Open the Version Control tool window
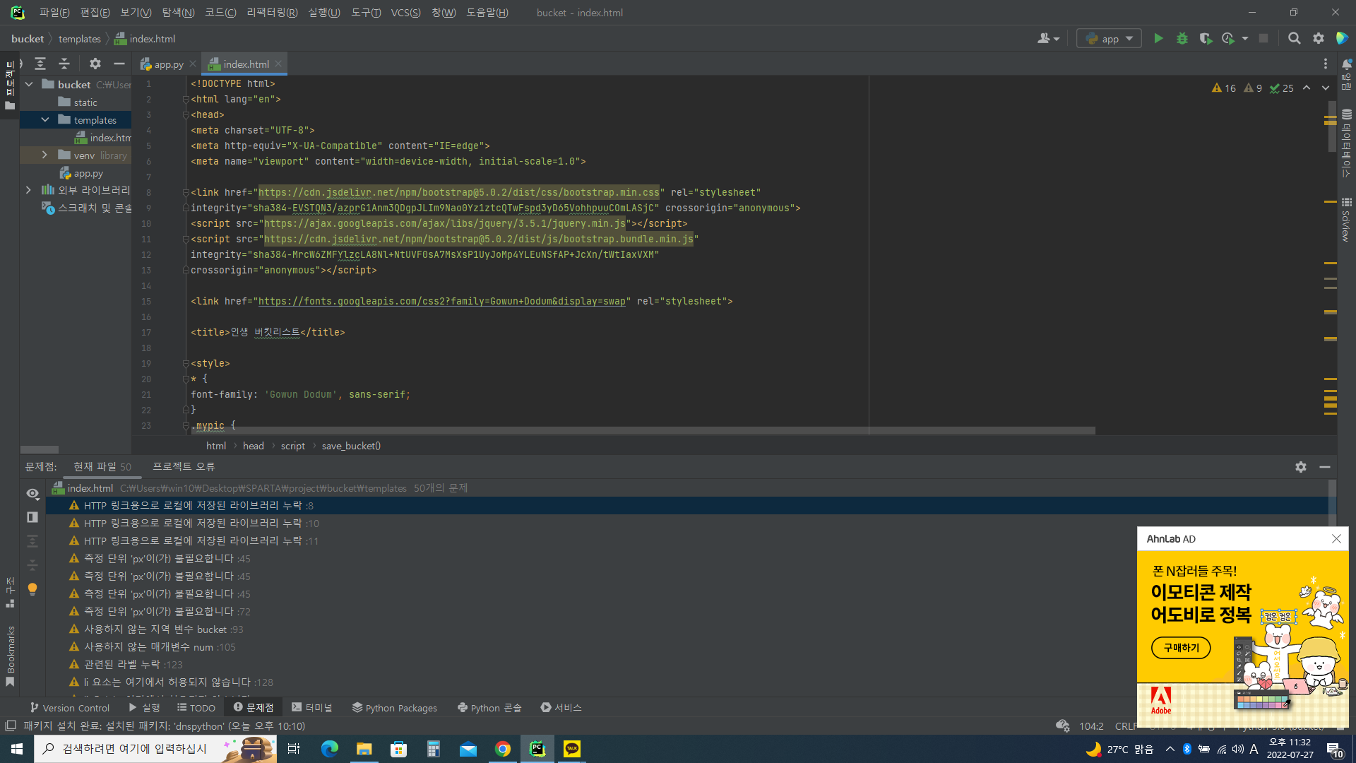Screen dimensions: 1356x763 click(x=69, y=707)
